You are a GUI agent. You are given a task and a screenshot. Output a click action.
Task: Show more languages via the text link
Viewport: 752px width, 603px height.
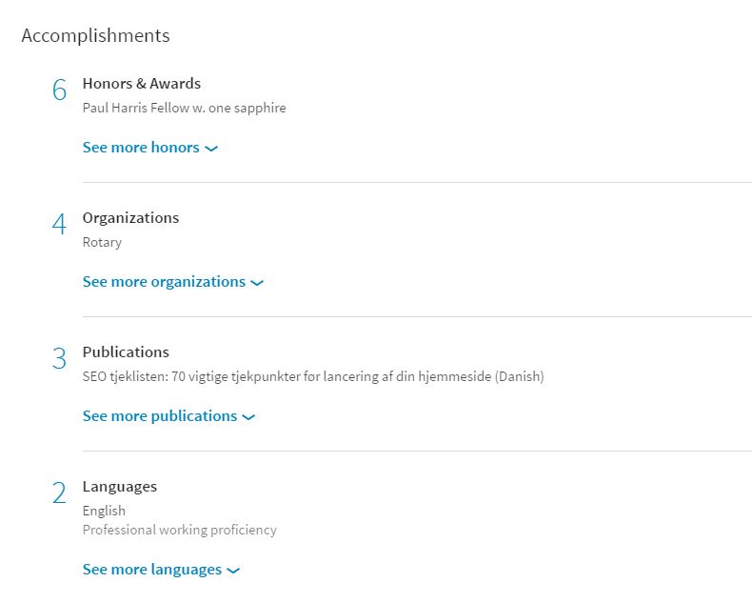pyautogui.click(x=152, y=570)
